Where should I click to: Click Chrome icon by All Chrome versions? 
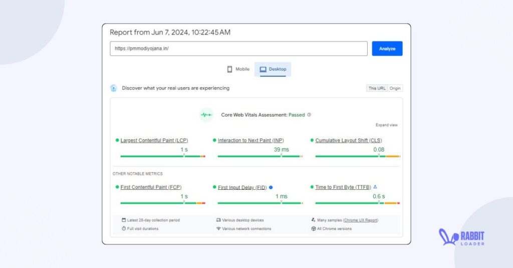point(314,228)
